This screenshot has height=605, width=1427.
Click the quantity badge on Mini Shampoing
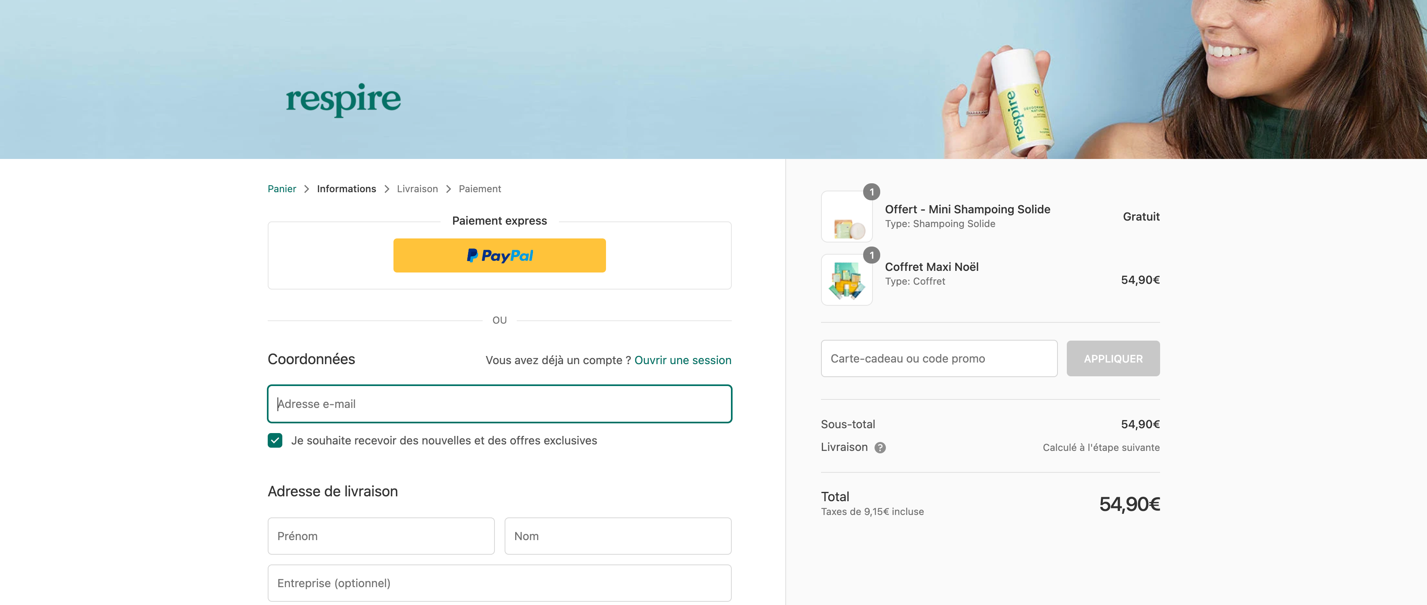pyautogui.click(x=871, y=192)
